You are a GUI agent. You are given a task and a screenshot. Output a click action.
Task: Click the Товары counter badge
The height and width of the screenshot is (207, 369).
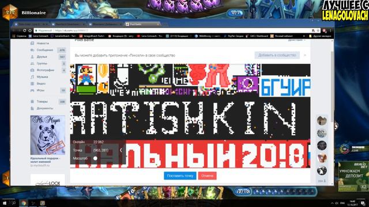click(x=62, y=102)
